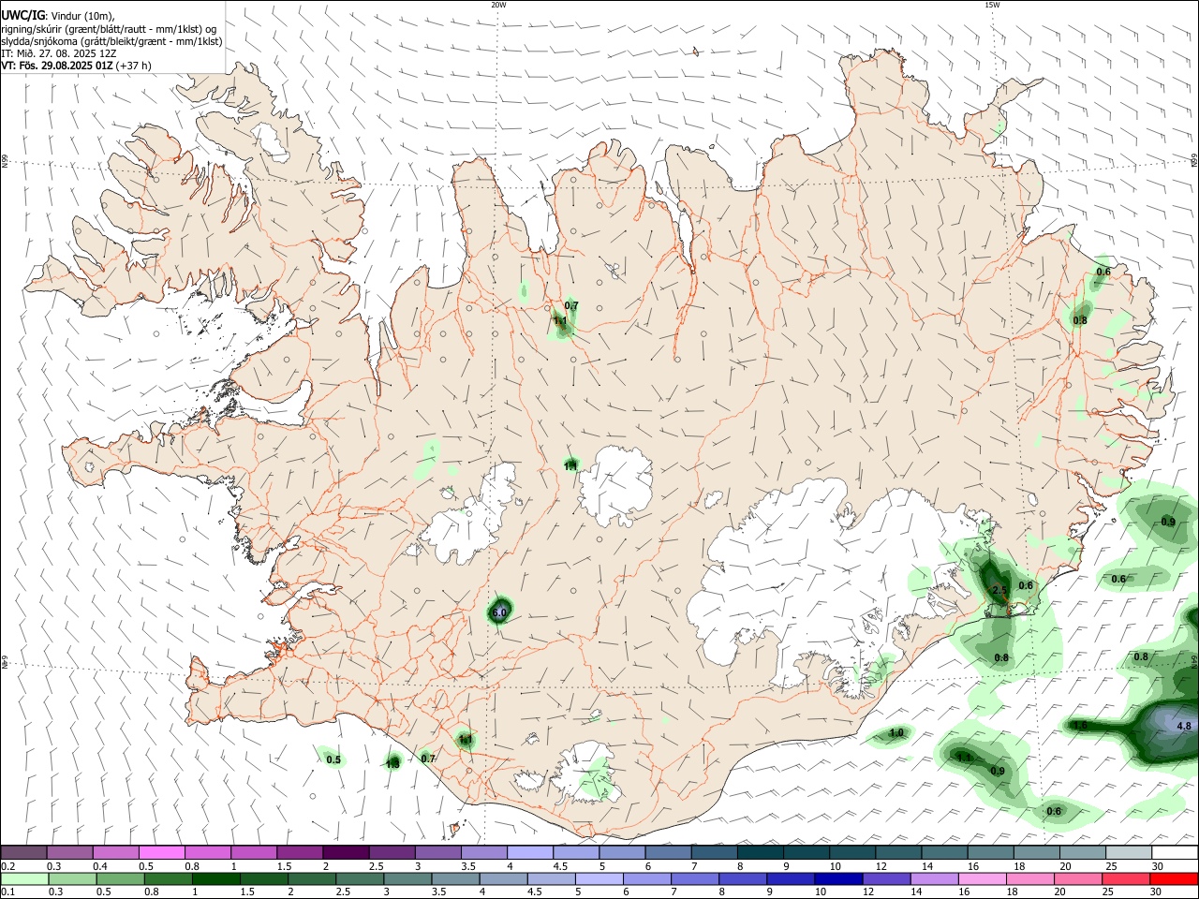The image size is (1199, 899).
Task: Click the 2.5 precipitation value on the southeast coast
Action: click(x=999, y=590)
